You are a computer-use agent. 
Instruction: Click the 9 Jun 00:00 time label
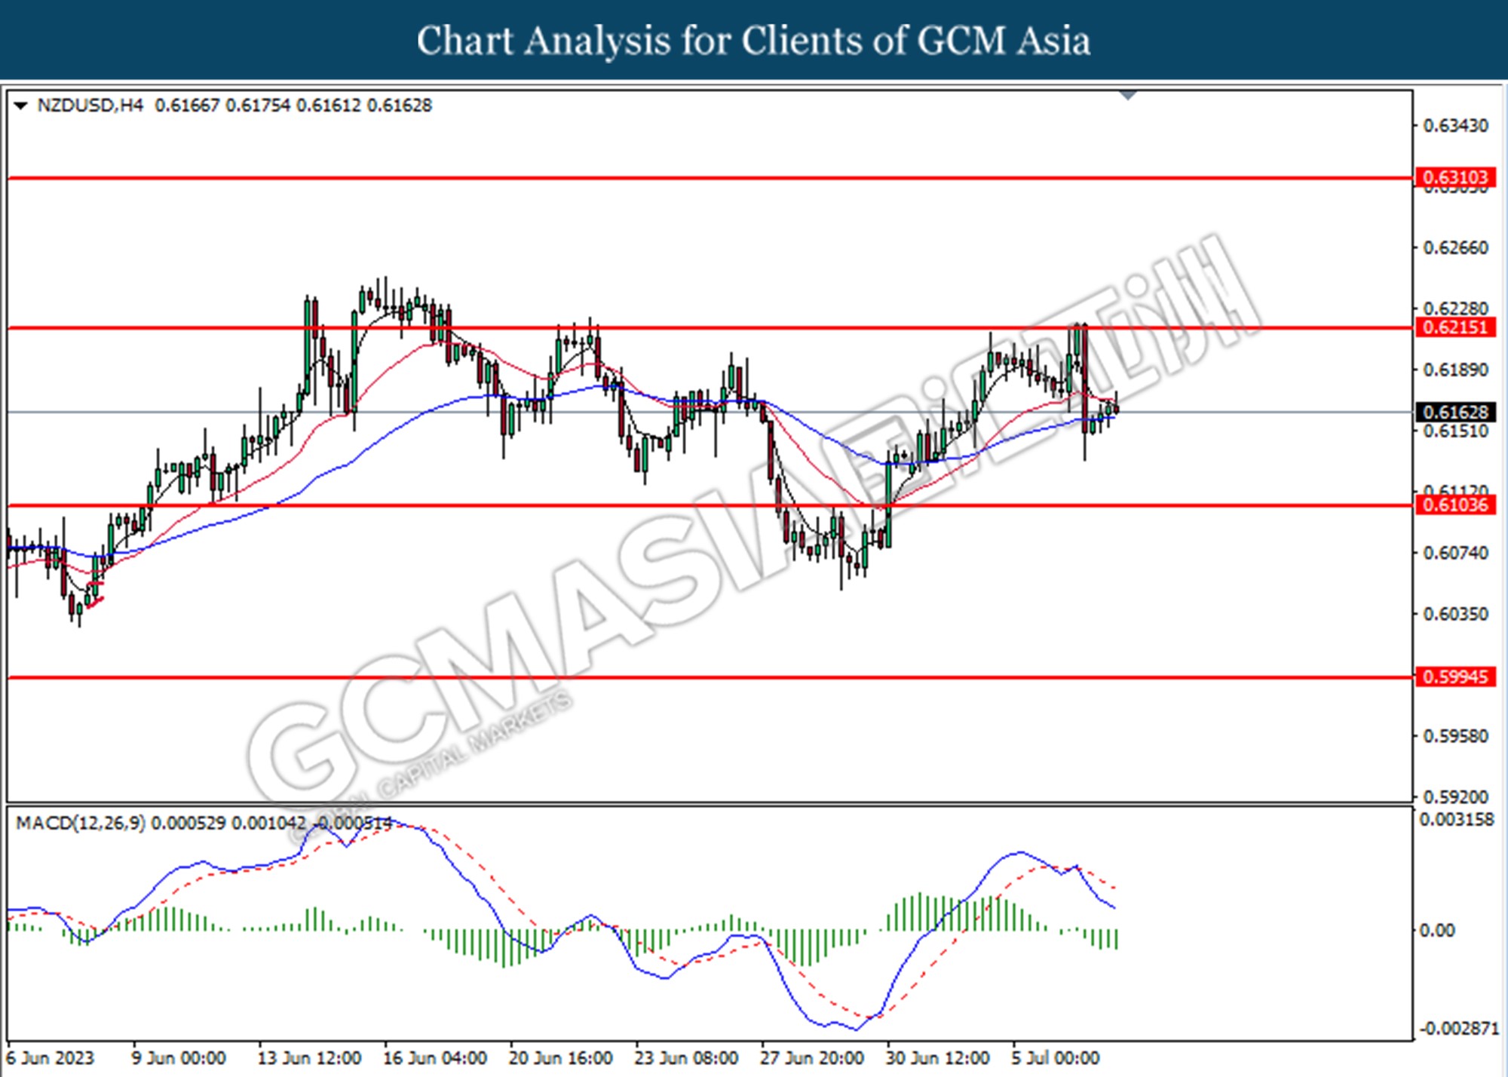(179, 1058)
